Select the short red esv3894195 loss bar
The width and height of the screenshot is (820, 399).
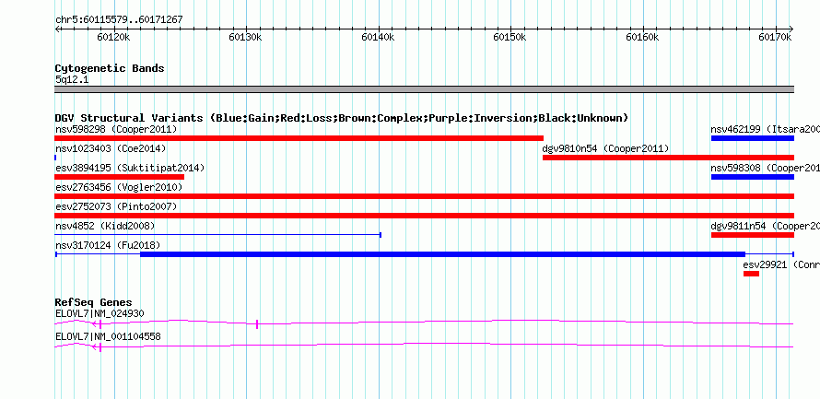(119, 177)
